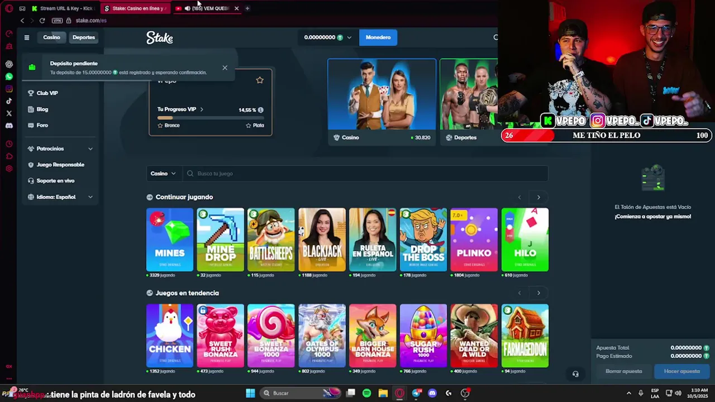Open ChatGPT in Opera sidebar

pyautogui.click(x=9, y=64)
